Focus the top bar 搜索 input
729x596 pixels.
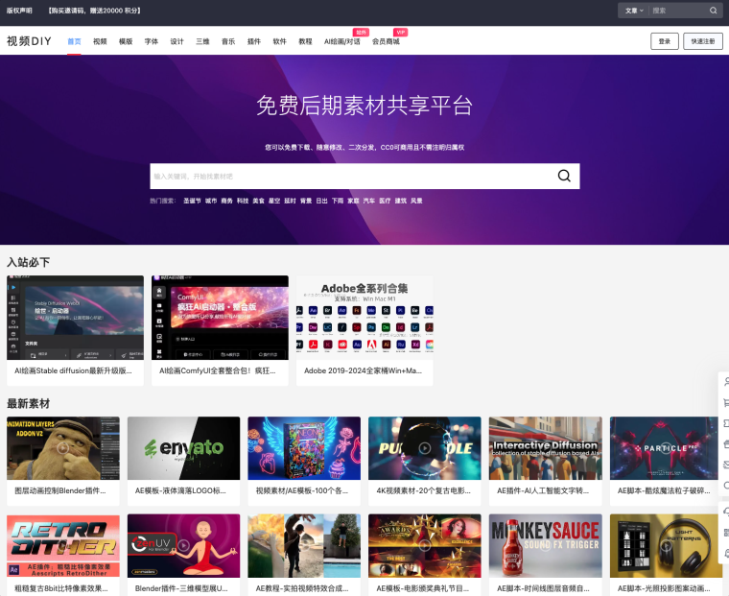pos(678,11)
